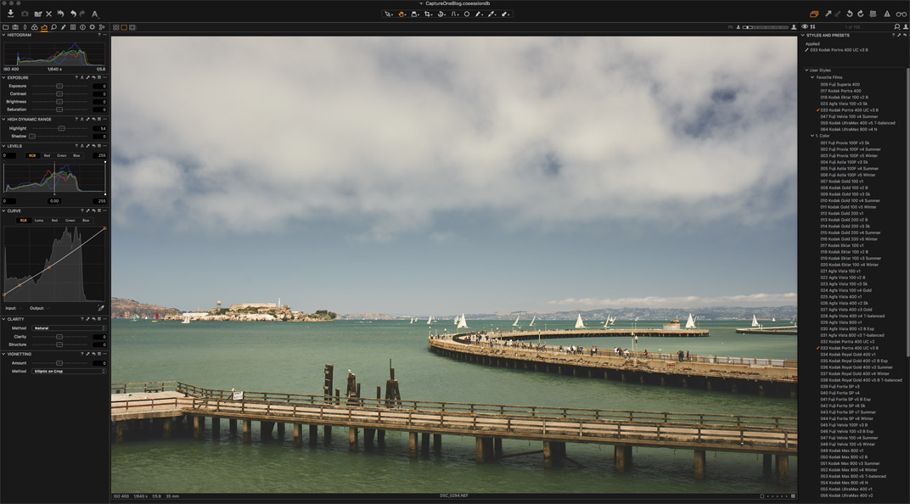910x504 pixels.
Task: Click the Exposure slider handle
Action: pos(59,86)
